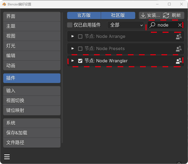Open the 视图 preferences tab
The height and width of the screenshot is (164, 188).
(x=32, y=36)
